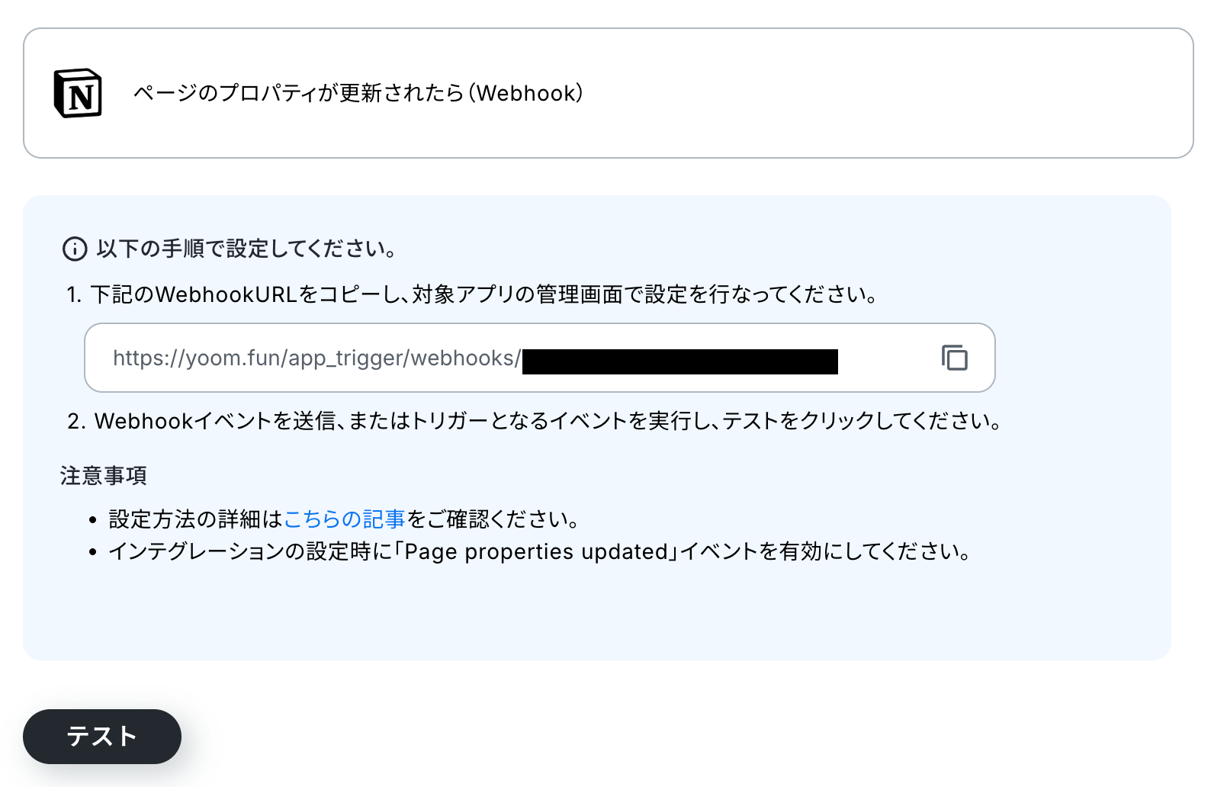Open the こちらの記事 link
The image size is (1211, 787).
(x=344, y=519)
